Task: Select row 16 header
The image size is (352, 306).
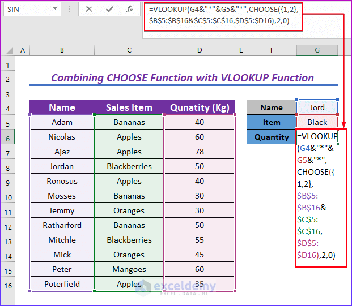Action: tap(8, 286)
